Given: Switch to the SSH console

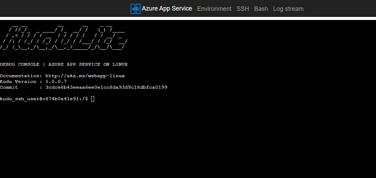Looking at the screenshot, I should [x=243, y=9].
